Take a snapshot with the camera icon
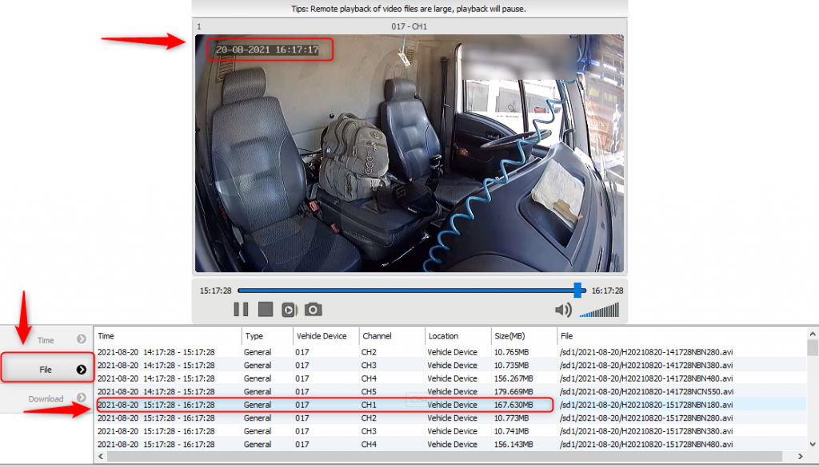The height and width of the screenshot is (467, 819). 314,310
